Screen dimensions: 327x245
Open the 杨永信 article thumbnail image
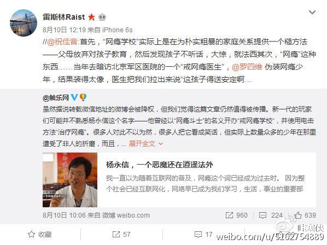70,180
